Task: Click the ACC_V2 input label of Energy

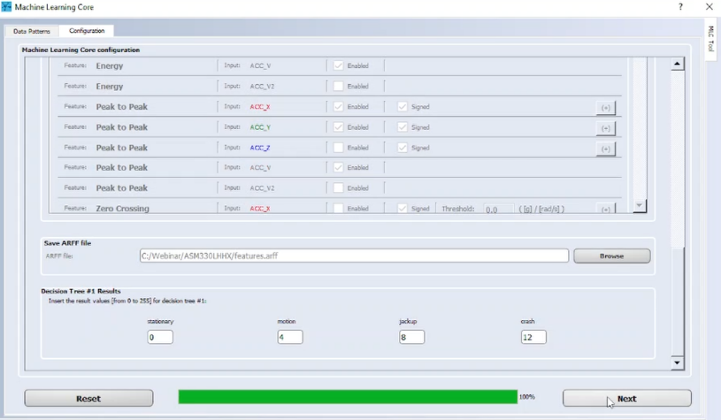Action: (x=262, y=87)
